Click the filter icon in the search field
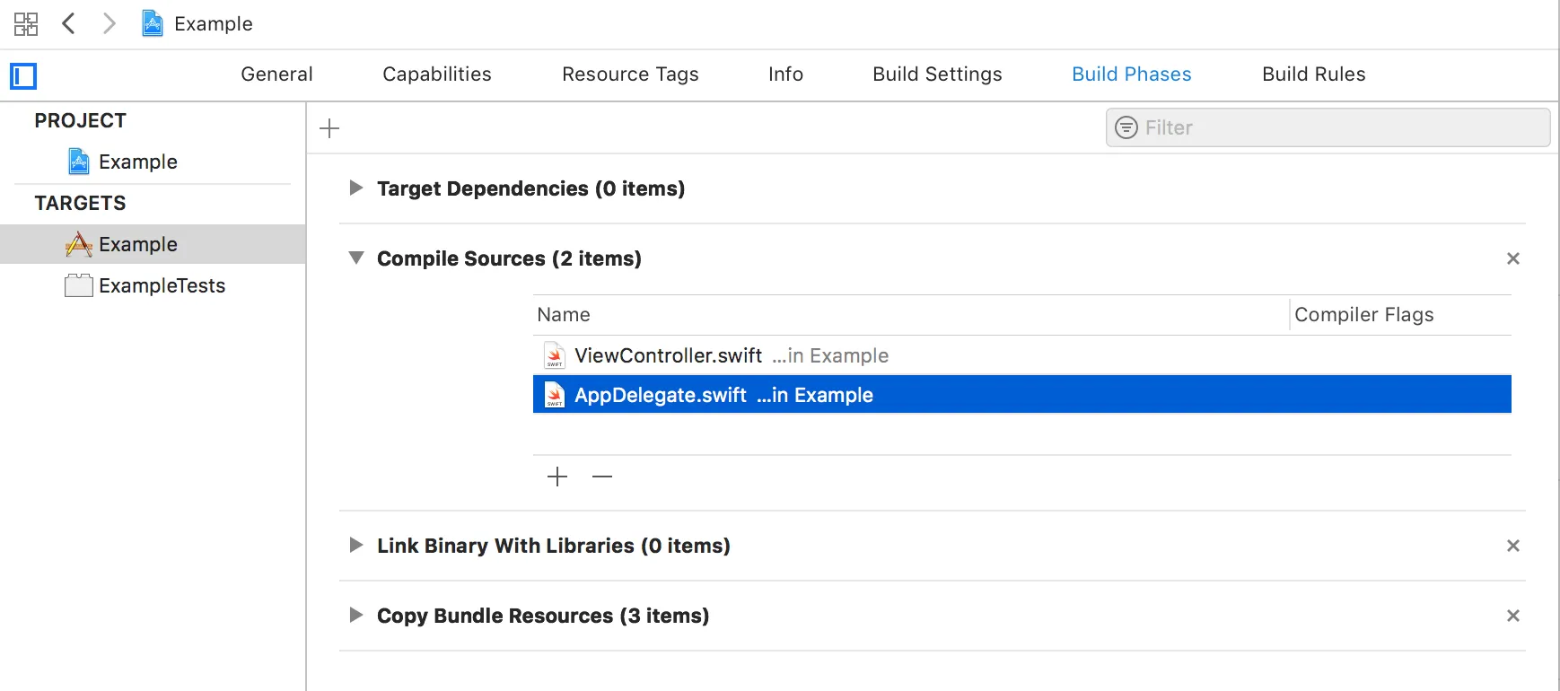The height and width of the screenshot is (691, 1560). click(x=1126, y=128)
